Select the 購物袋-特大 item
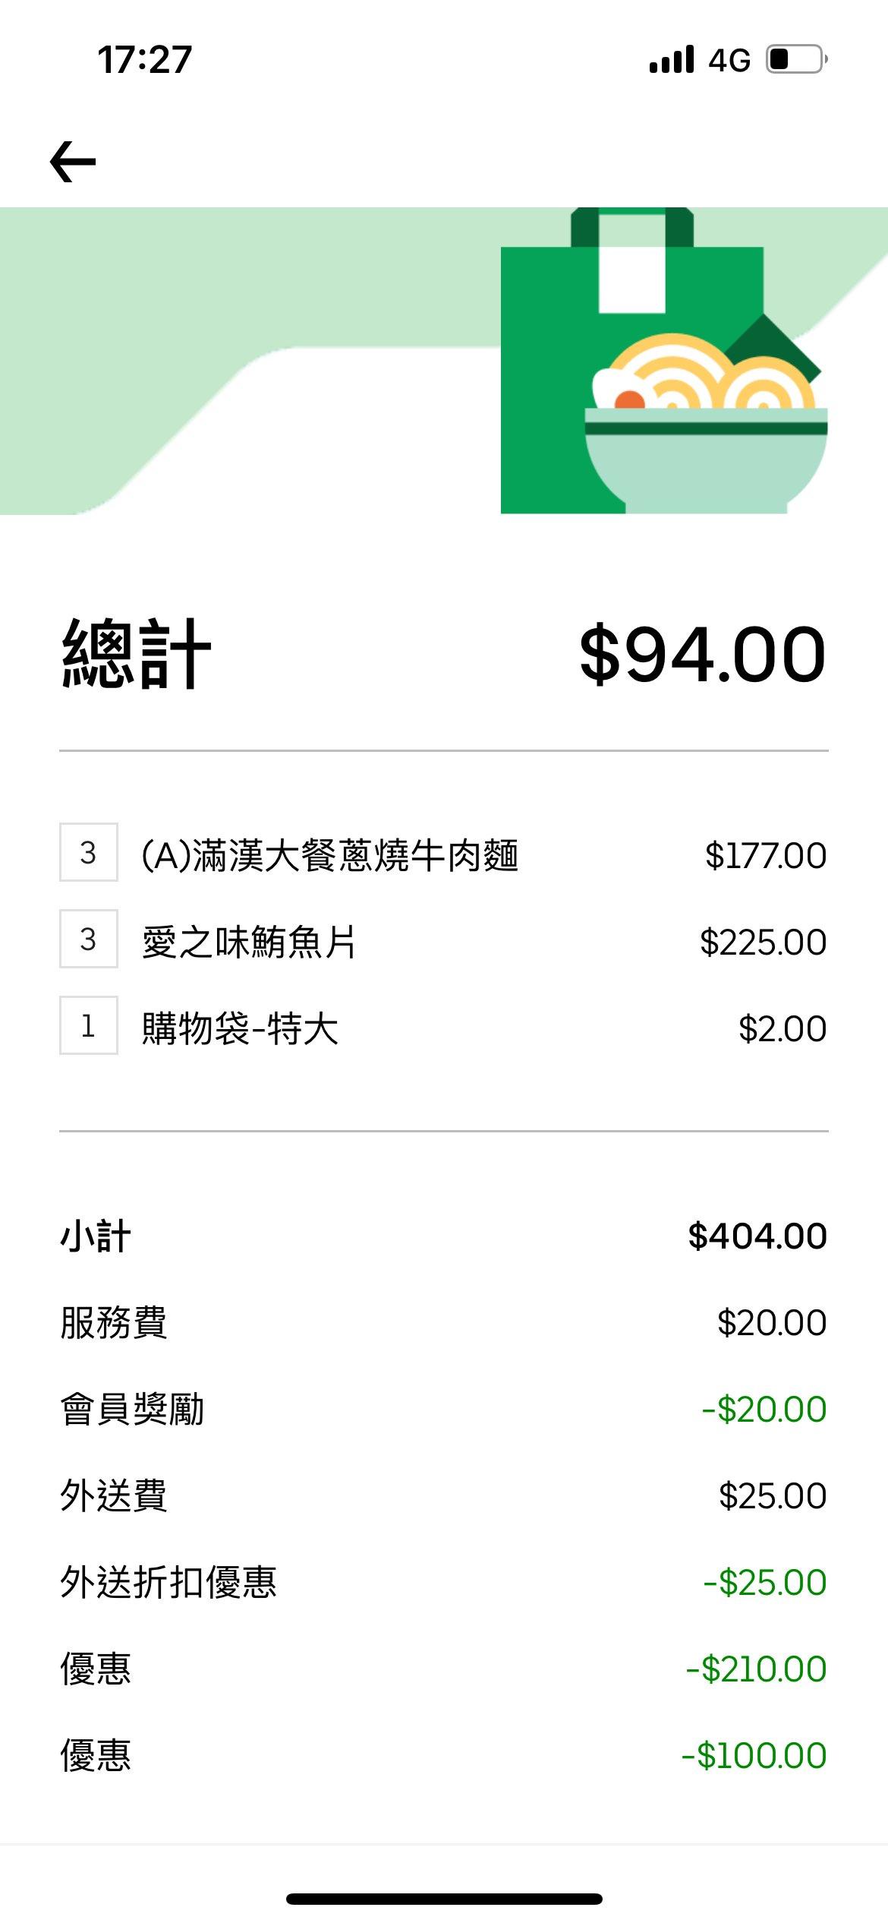 click(240, 1028)
